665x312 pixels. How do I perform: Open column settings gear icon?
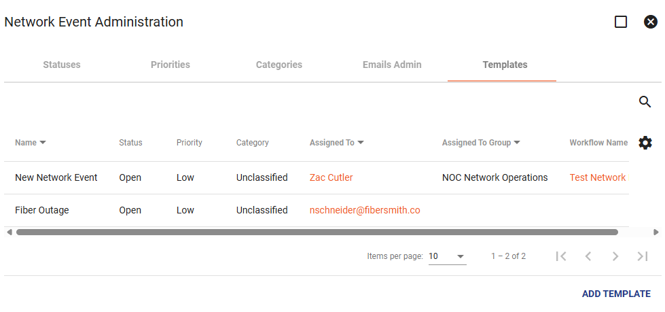tap(645, 143)
